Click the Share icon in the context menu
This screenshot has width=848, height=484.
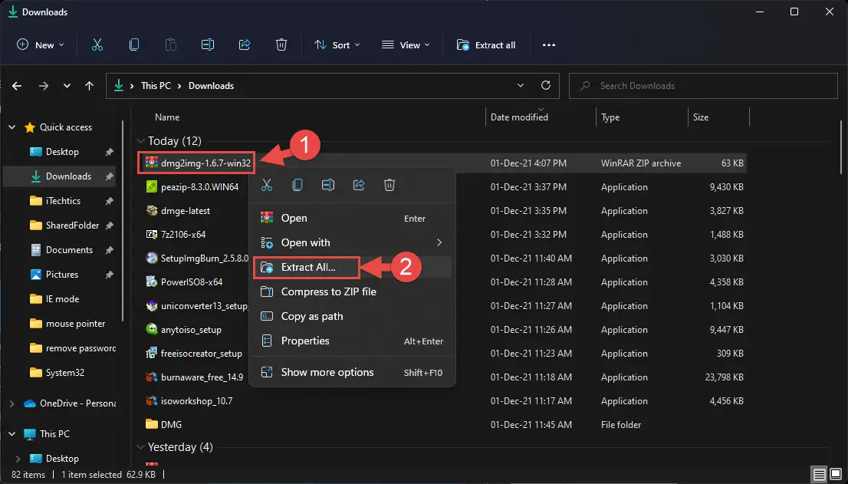point(359,185)
